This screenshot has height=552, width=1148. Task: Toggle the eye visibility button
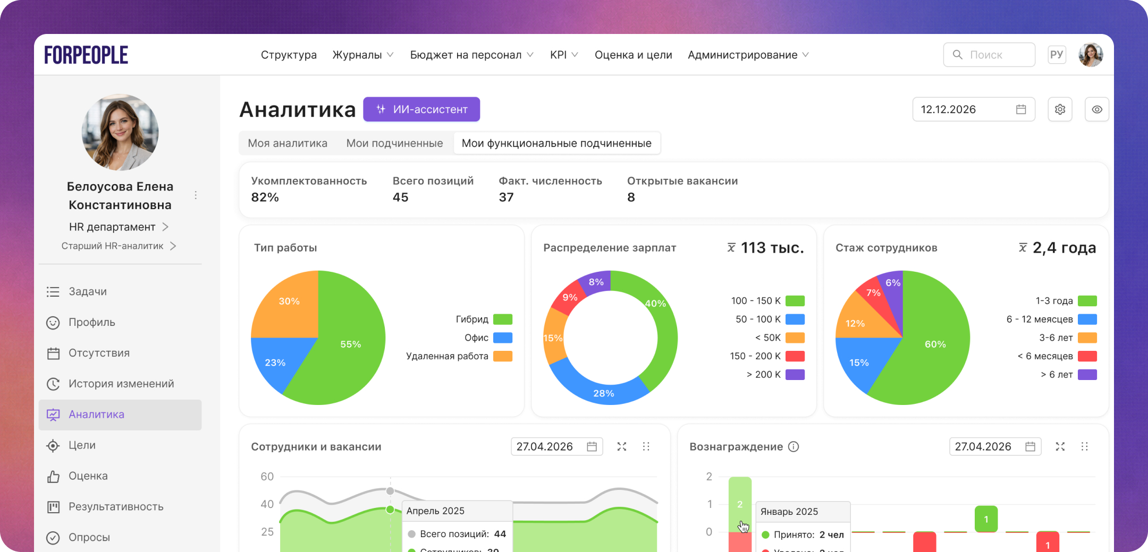(x=1097, y=109)
